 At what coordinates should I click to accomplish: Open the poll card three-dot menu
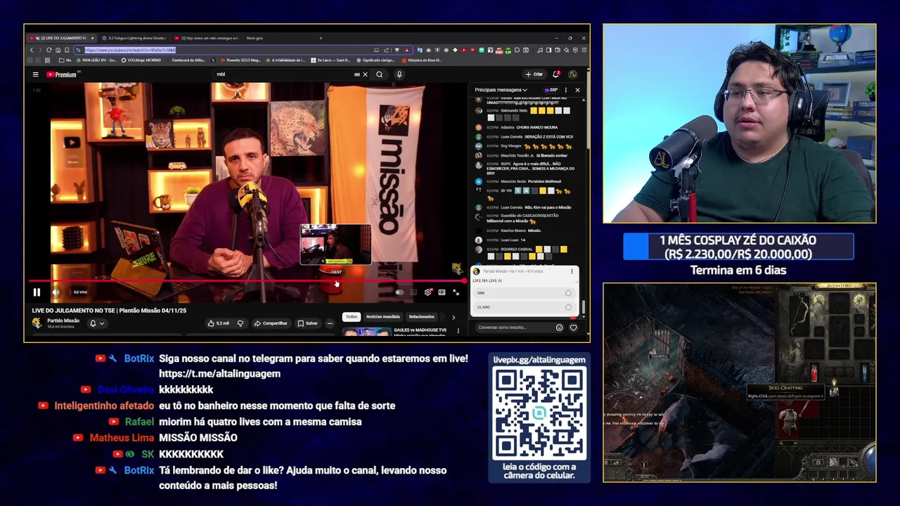tap(572, 271)
